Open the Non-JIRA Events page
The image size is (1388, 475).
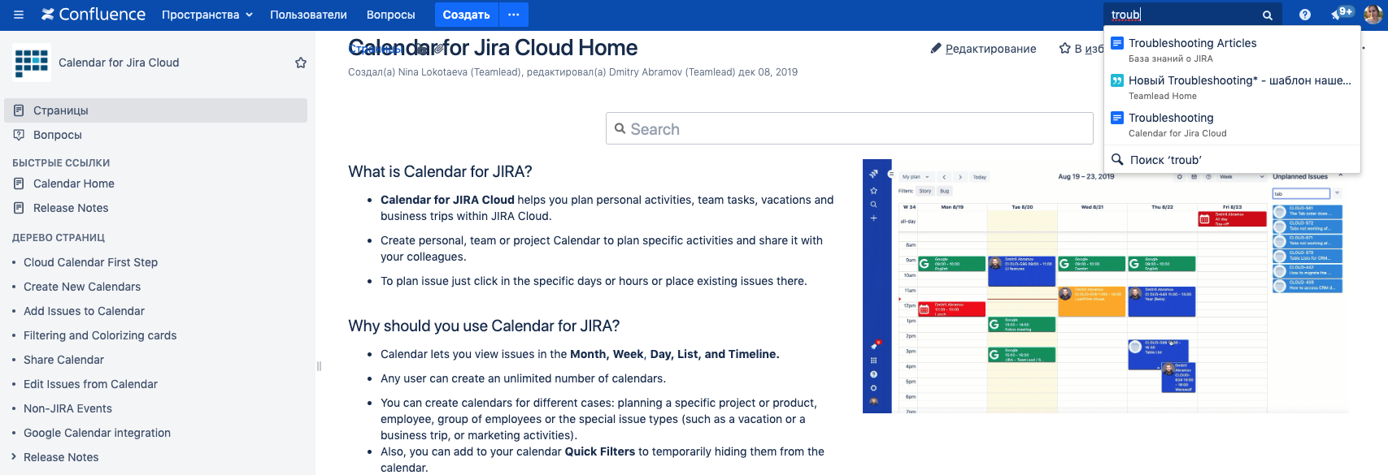(x=68, y=408)
